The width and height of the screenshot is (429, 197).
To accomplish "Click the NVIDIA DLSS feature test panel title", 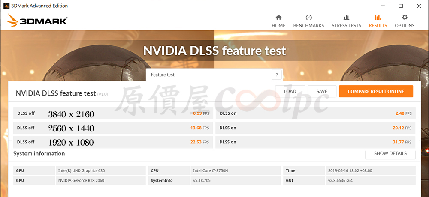I will point(56,93).
